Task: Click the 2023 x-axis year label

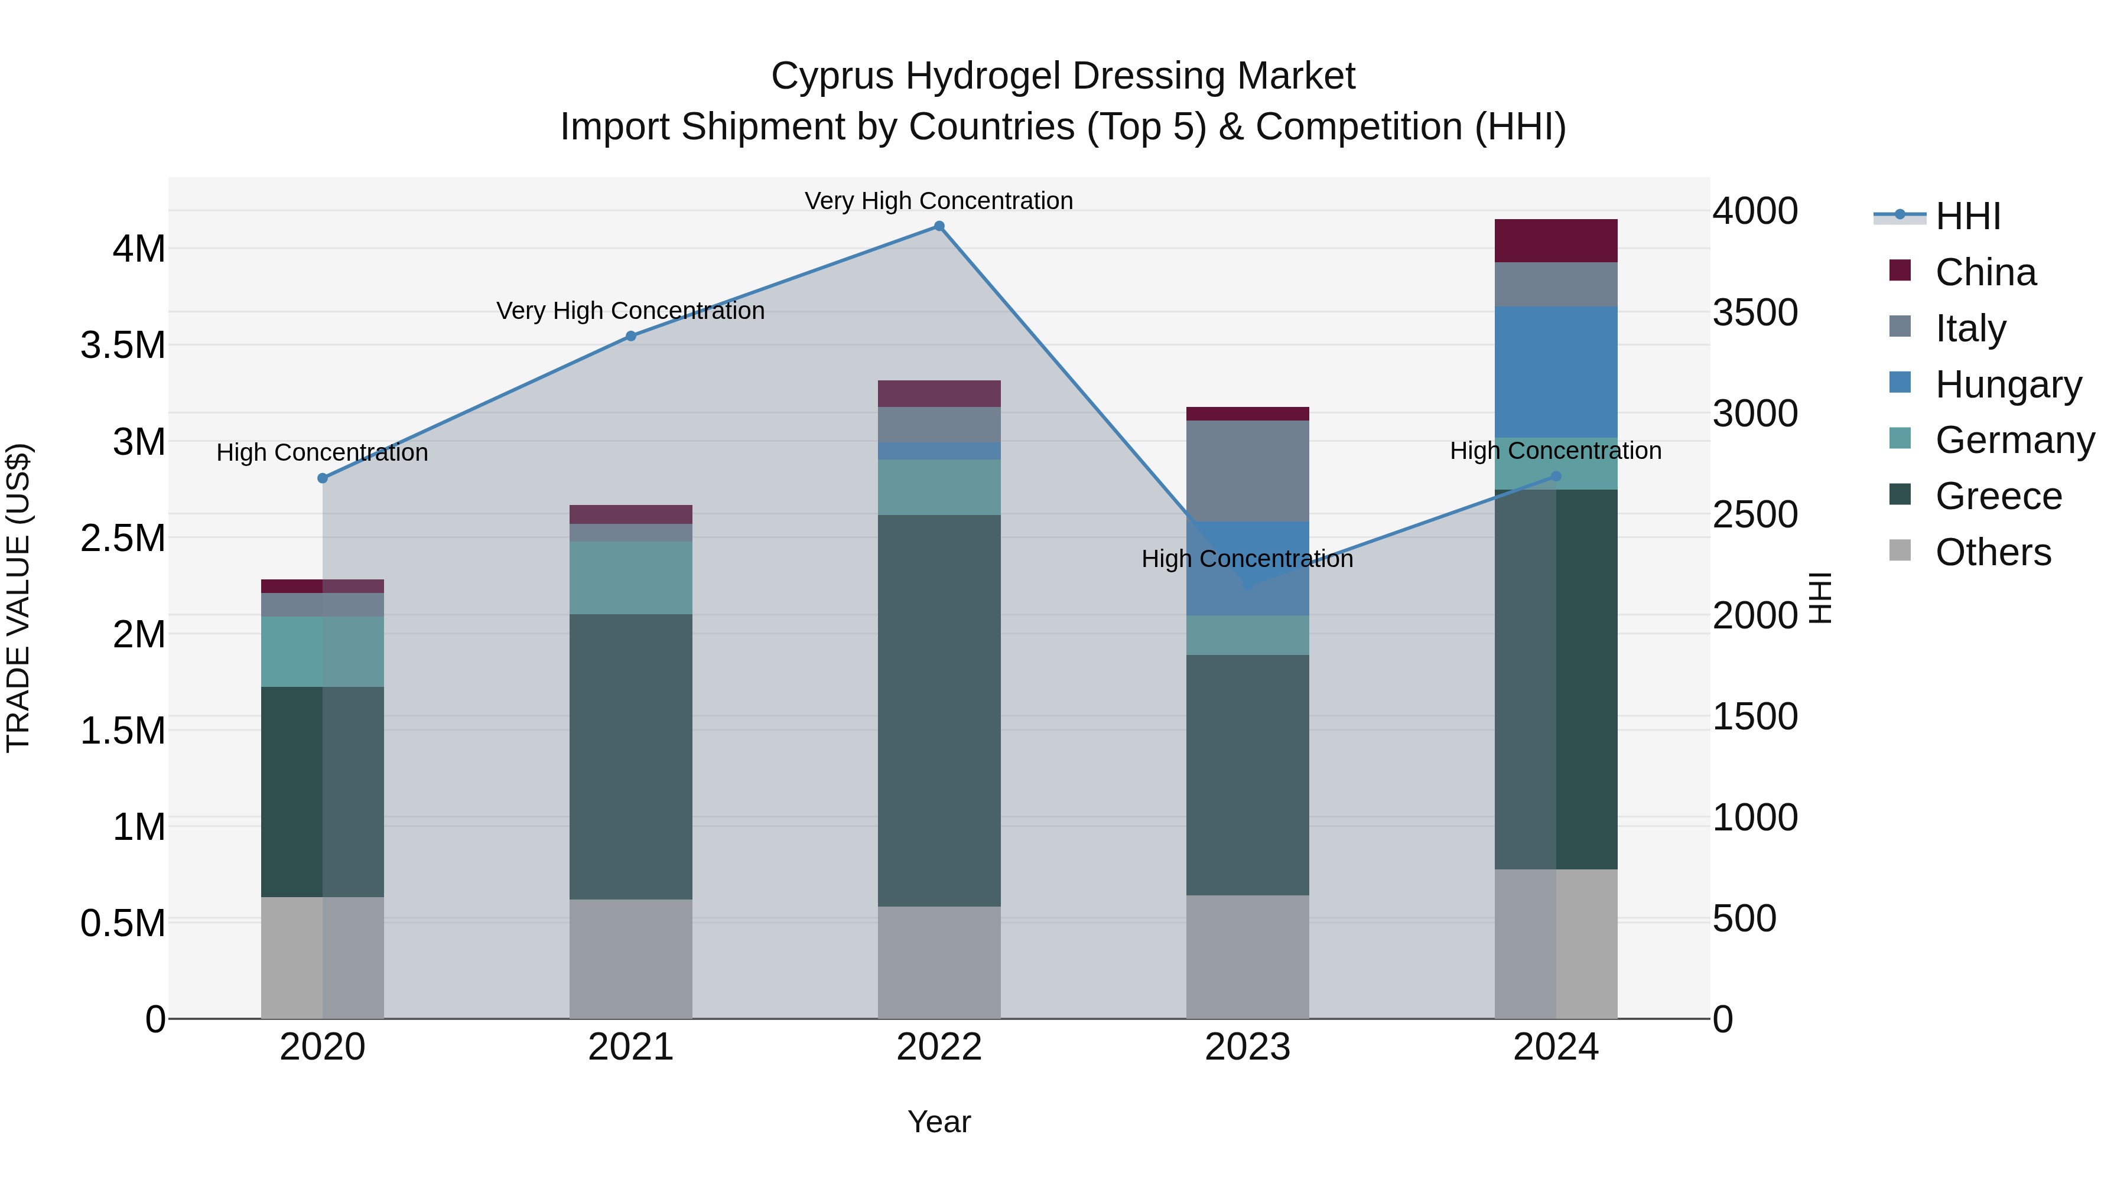Action: coord(1248,1047)
